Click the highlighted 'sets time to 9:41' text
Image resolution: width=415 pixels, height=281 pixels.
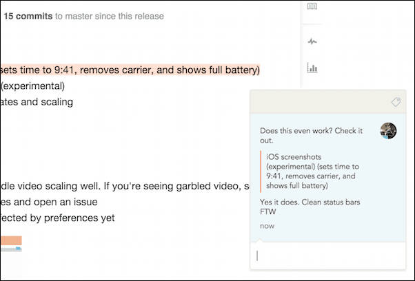click(130, 70)
